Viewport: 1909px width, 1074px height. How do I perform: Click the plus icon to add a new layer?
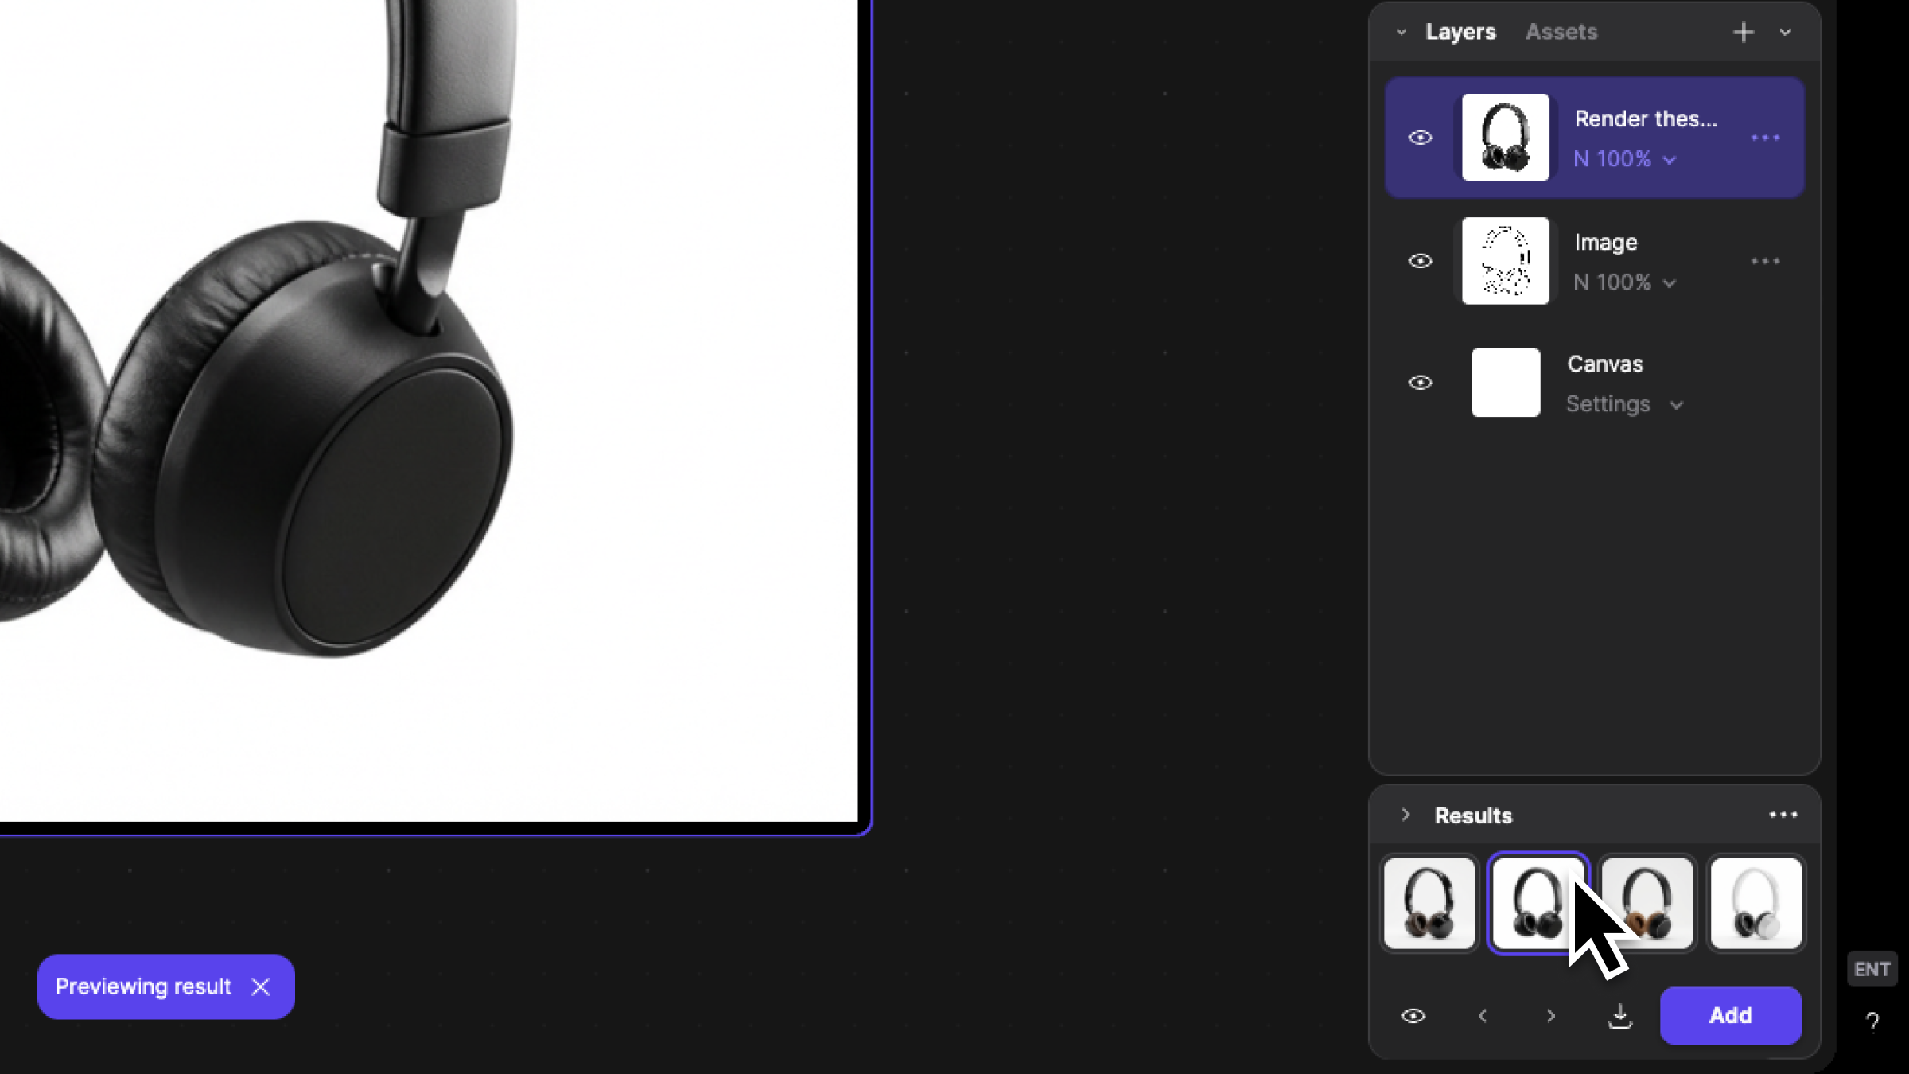coord(1743,32)
